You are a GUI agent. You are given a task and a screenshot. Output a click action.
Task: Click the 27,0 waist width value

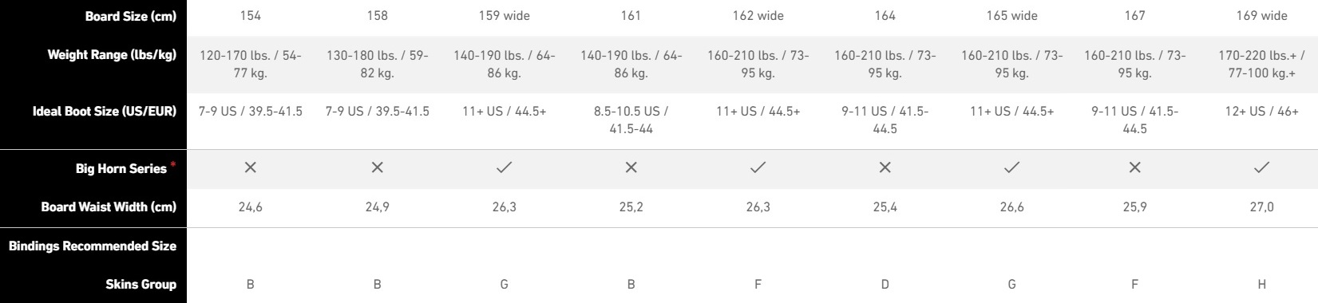click(1261, 207)
